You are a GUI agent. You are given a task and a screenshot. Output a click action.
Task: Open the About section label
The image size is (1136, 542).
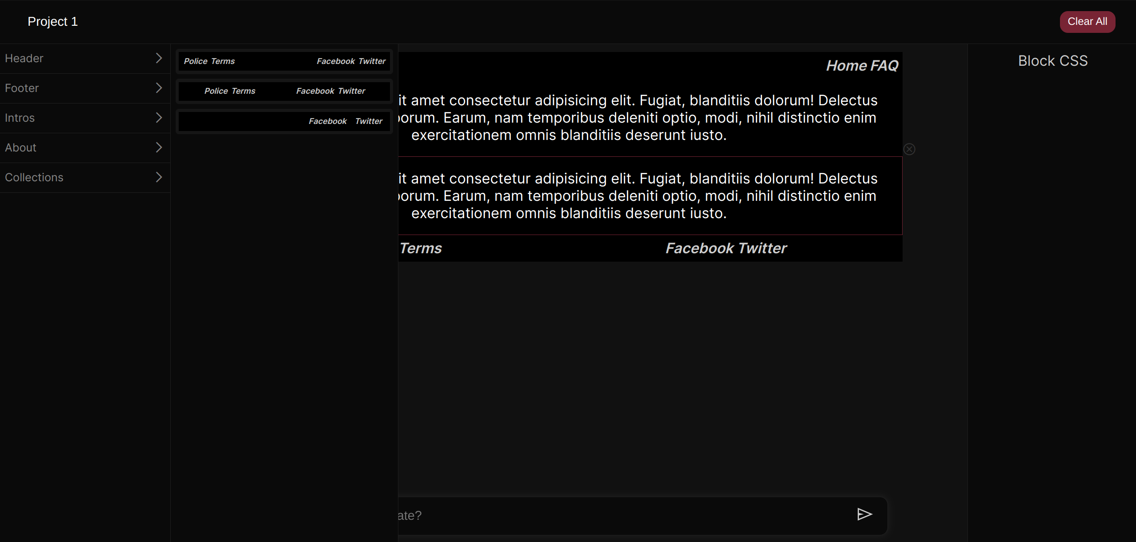[x=20, y=147]
